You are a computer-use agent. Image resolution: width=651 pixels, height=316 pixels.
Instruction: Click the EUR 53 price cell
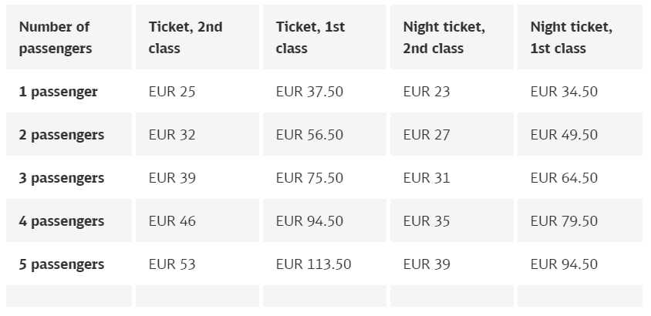172,264
